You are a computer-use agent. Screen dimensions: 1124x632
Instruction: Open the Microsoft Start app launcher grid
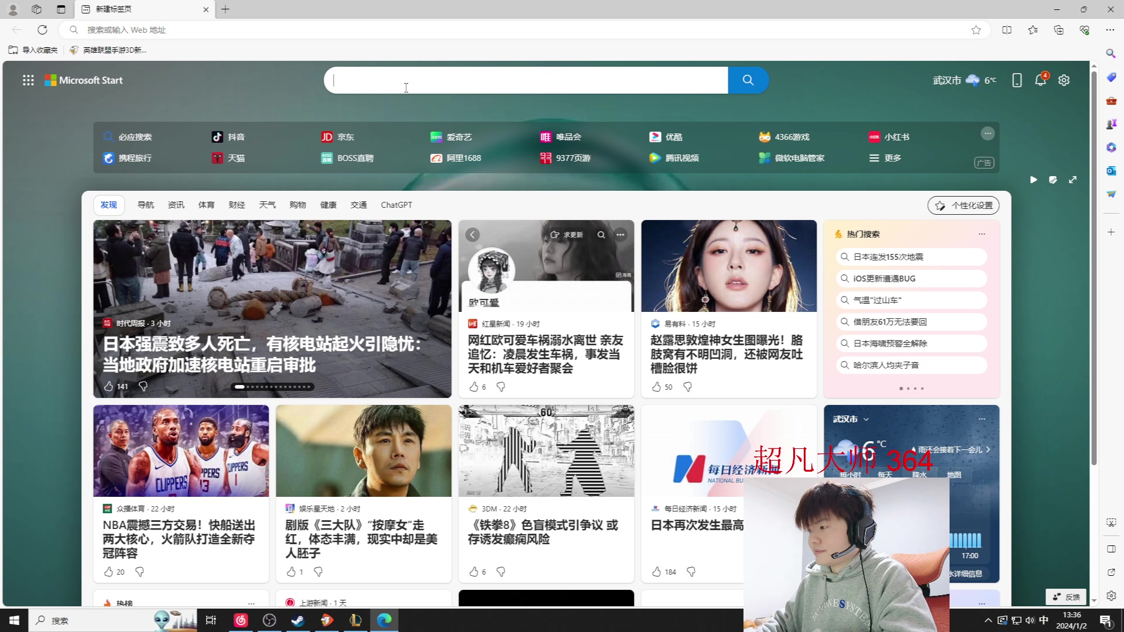[x=28, y=80]
